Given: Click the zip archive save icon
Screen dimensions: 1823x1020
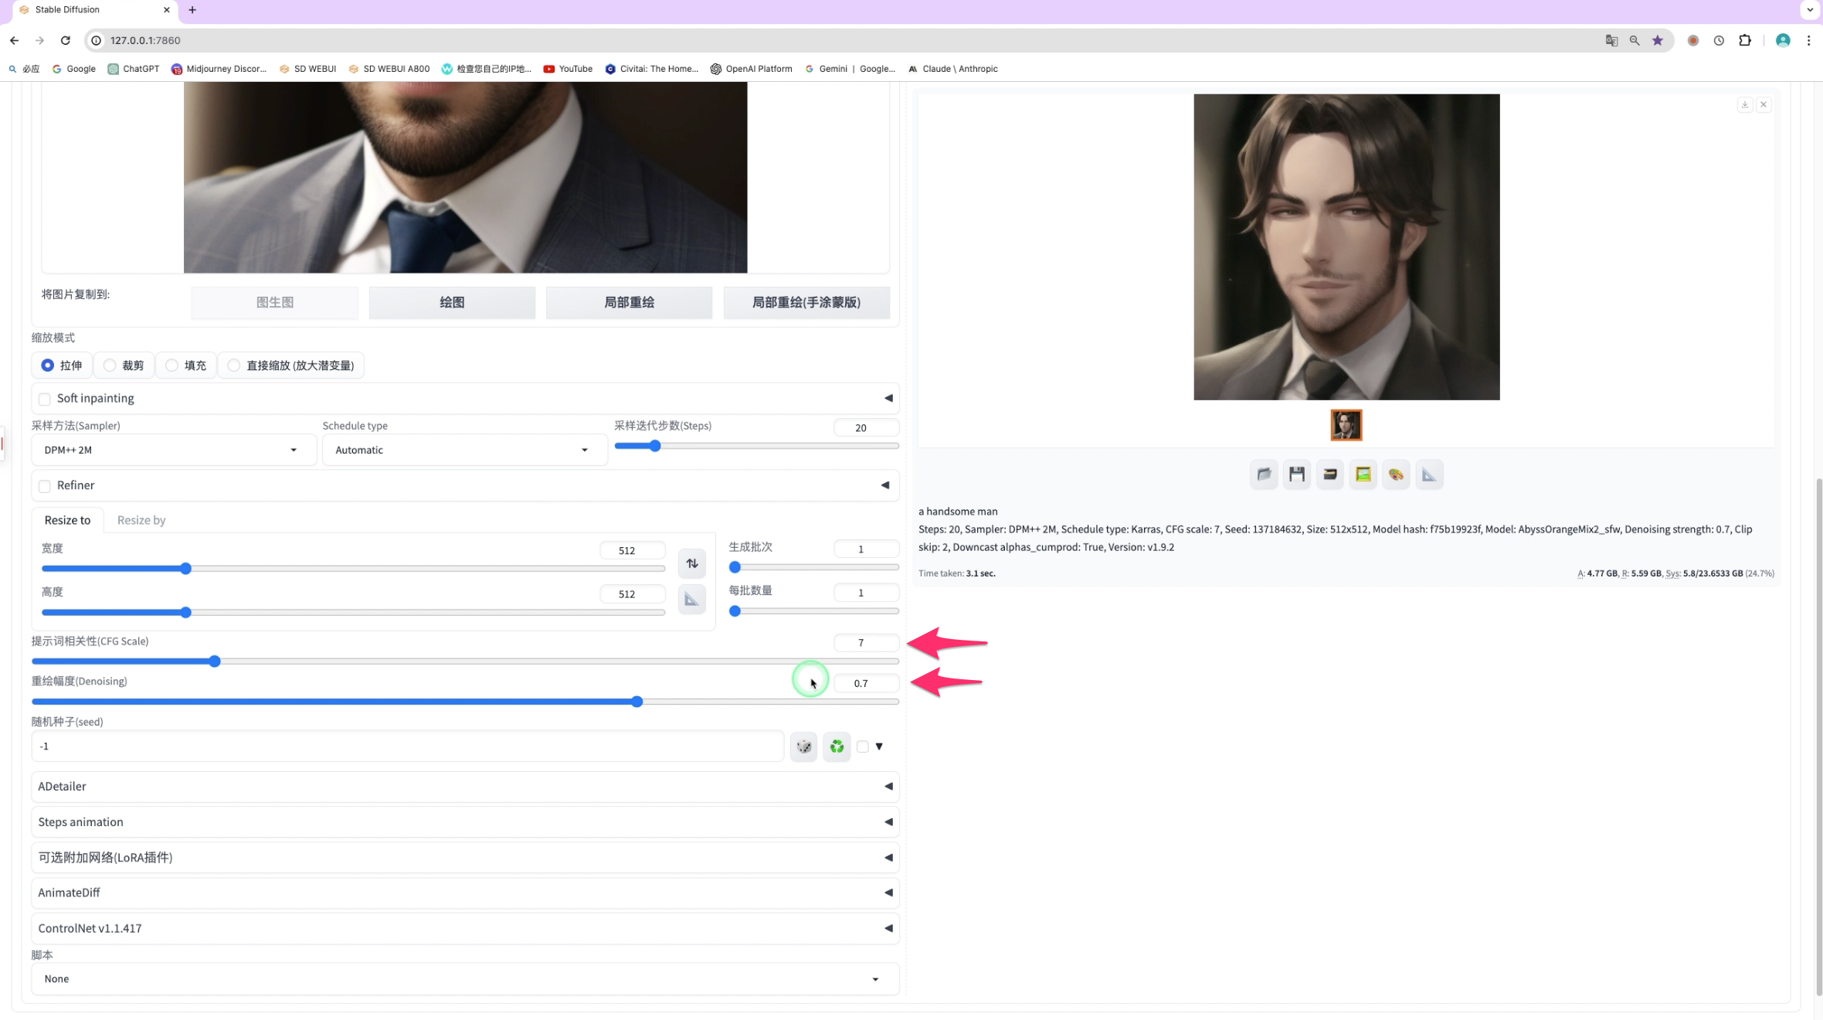Looking at the screenshot, I should (x=1330, y=474).
